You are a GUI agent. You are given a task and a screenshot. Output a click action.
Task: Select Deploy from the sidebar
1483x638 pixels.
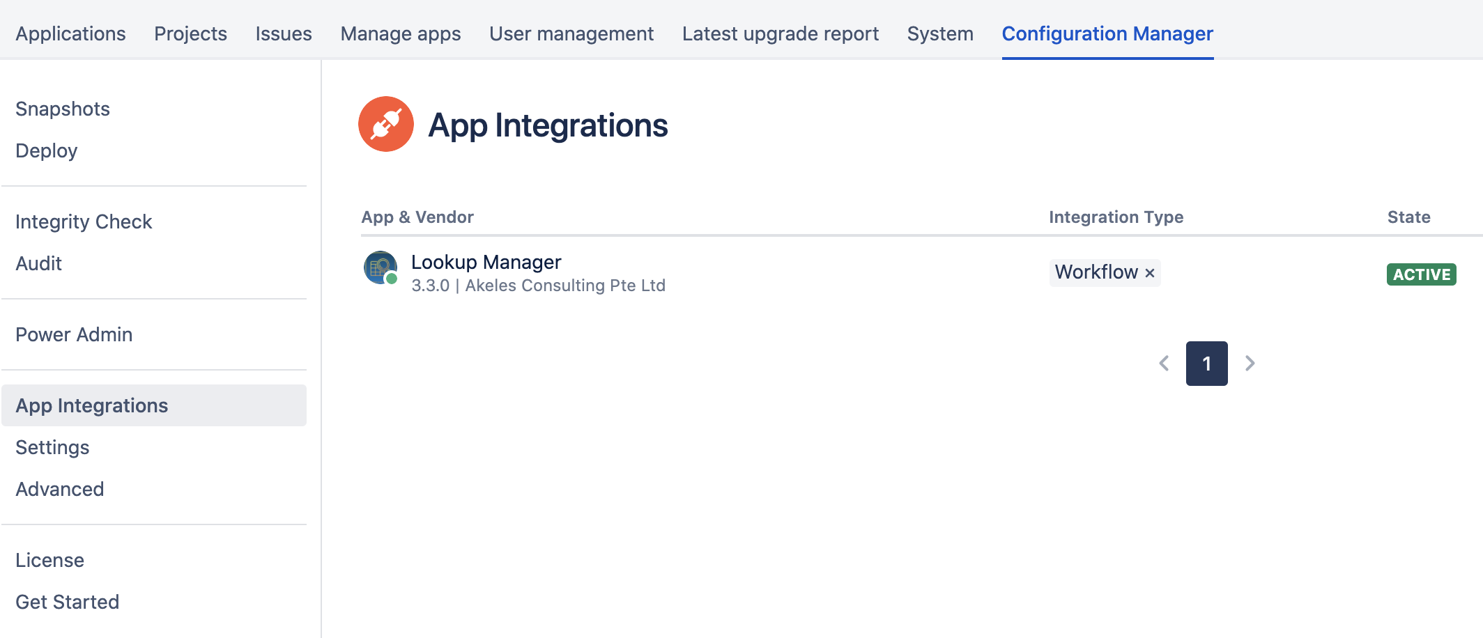click(x=46, y=150)
